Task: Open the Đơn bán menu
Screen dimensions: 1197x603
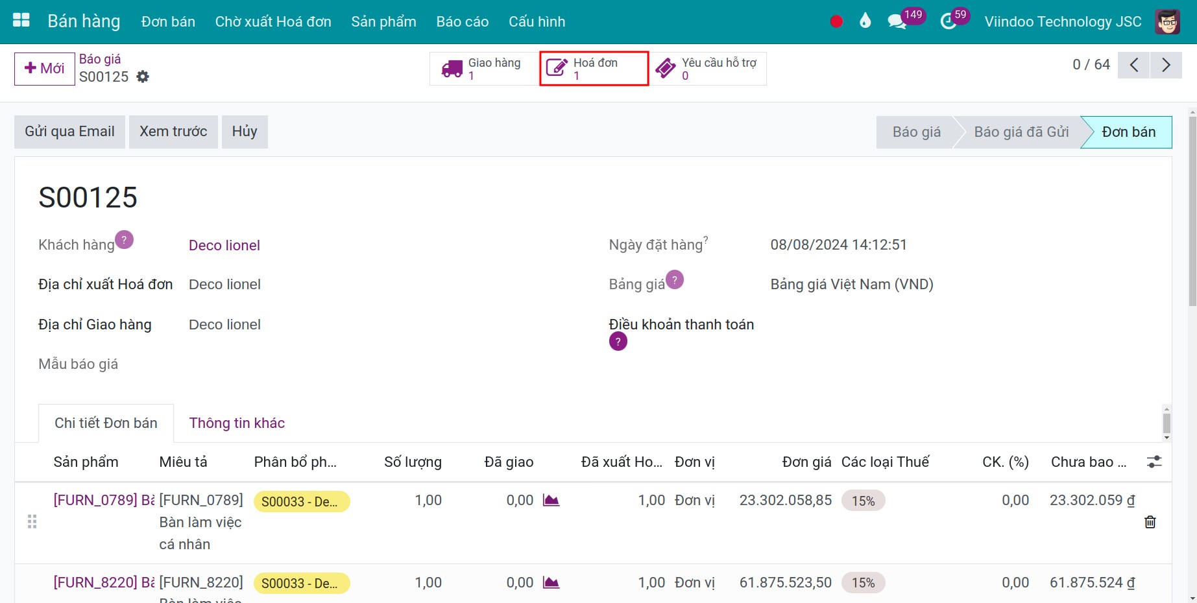Action: pyautogui.click(x=168, y=21)
